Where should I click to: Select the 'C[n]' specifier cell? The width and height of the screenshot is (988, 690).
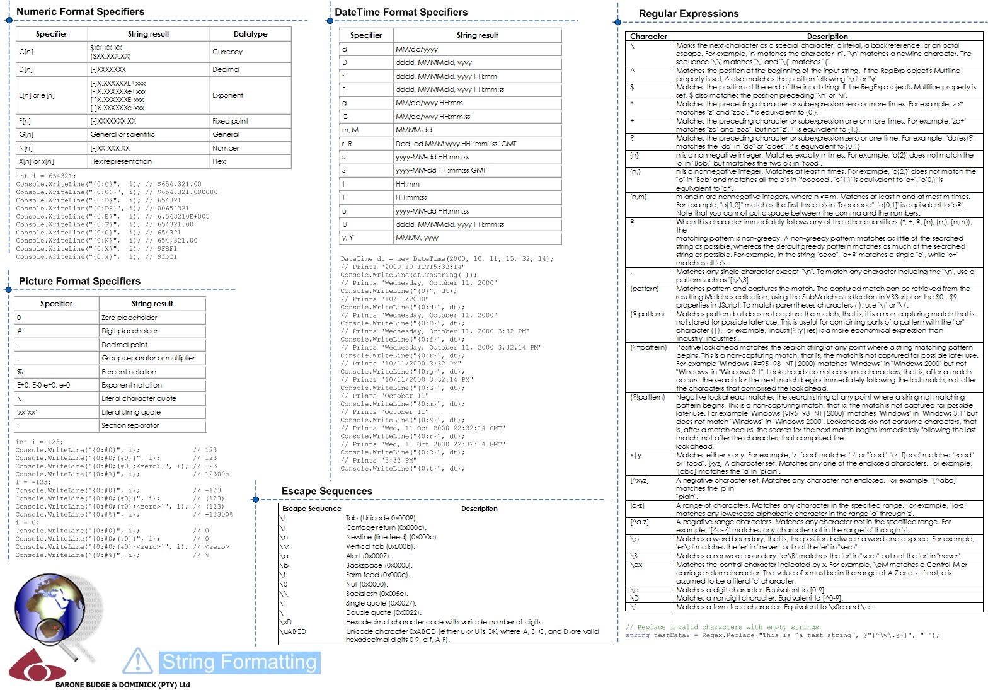coord(52,52)
